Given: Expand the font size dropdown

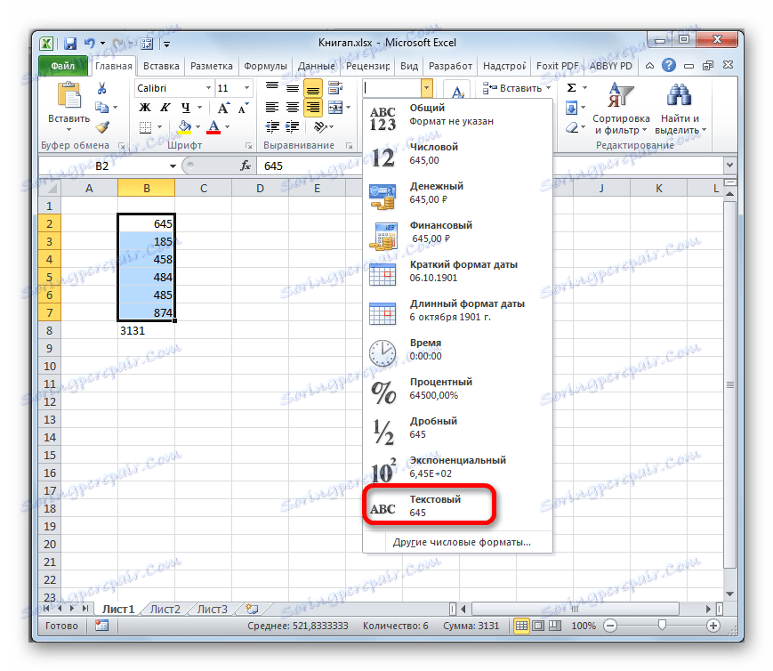Looking at the screenshot, I should coord(246,88).
